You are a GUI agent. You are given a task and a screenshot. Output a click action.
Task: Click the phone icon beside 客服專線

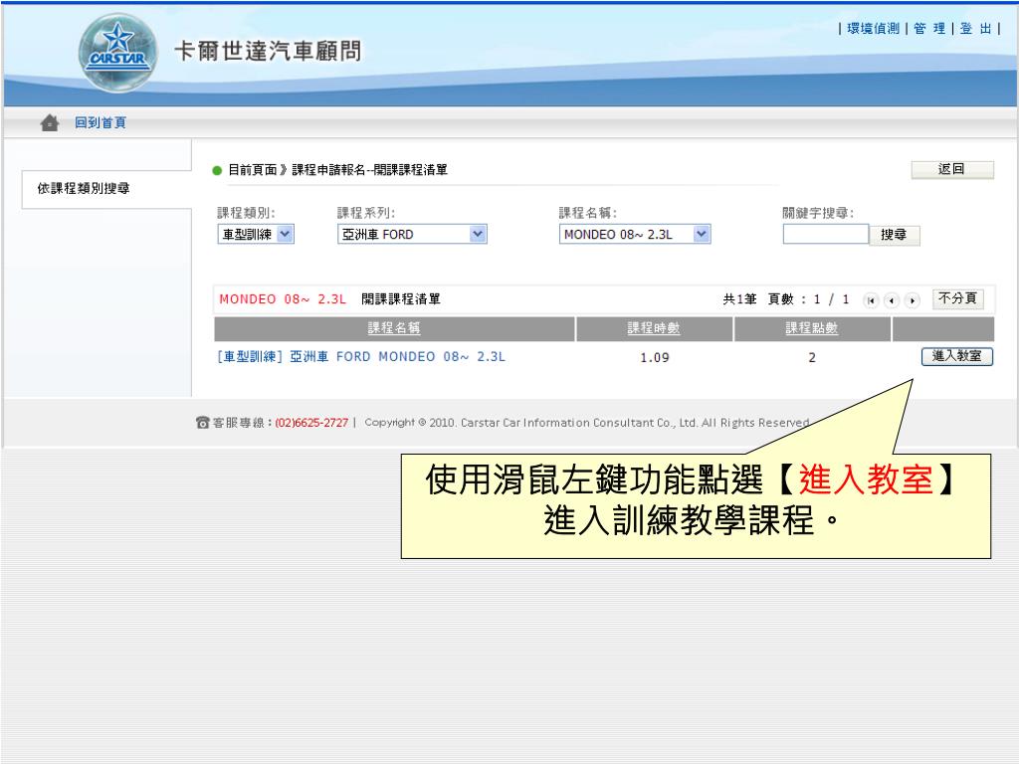(x=202, y=423)
